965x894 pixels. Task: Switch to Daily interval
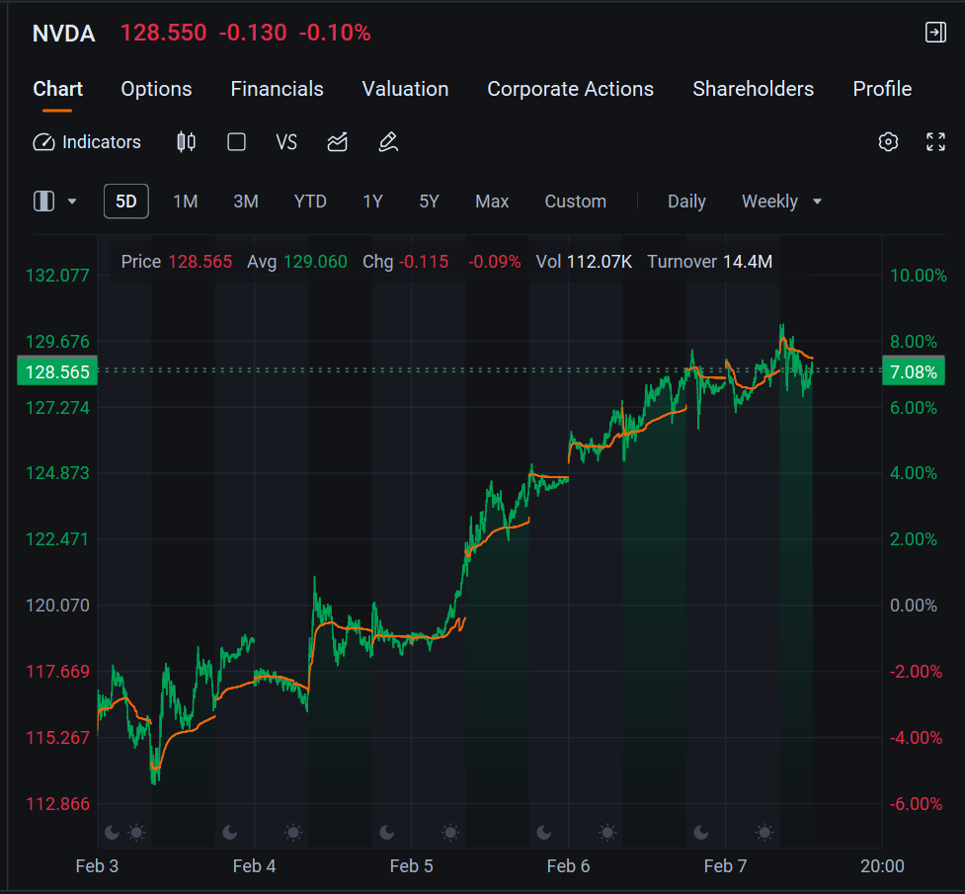(686, 202)
